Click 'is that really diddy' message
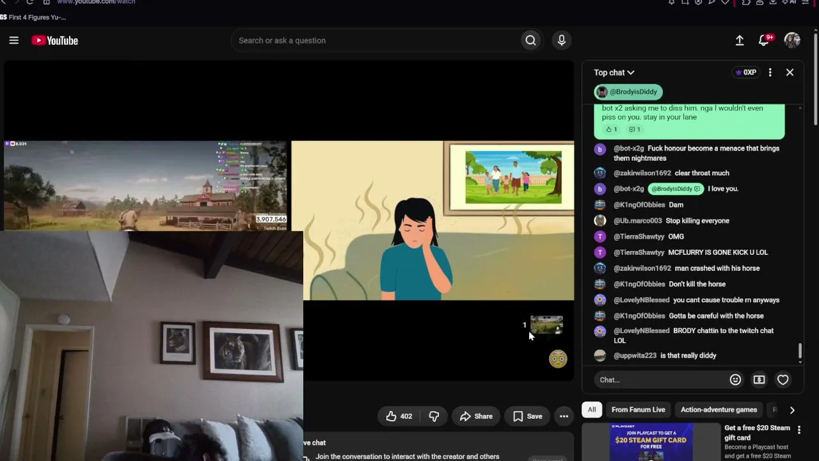 [x=688, y=355]
